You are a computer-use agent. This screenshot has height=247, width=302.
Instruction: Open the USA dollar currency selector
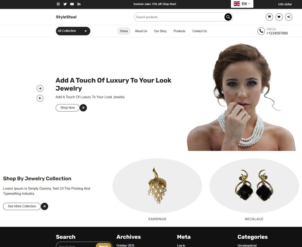285,4
